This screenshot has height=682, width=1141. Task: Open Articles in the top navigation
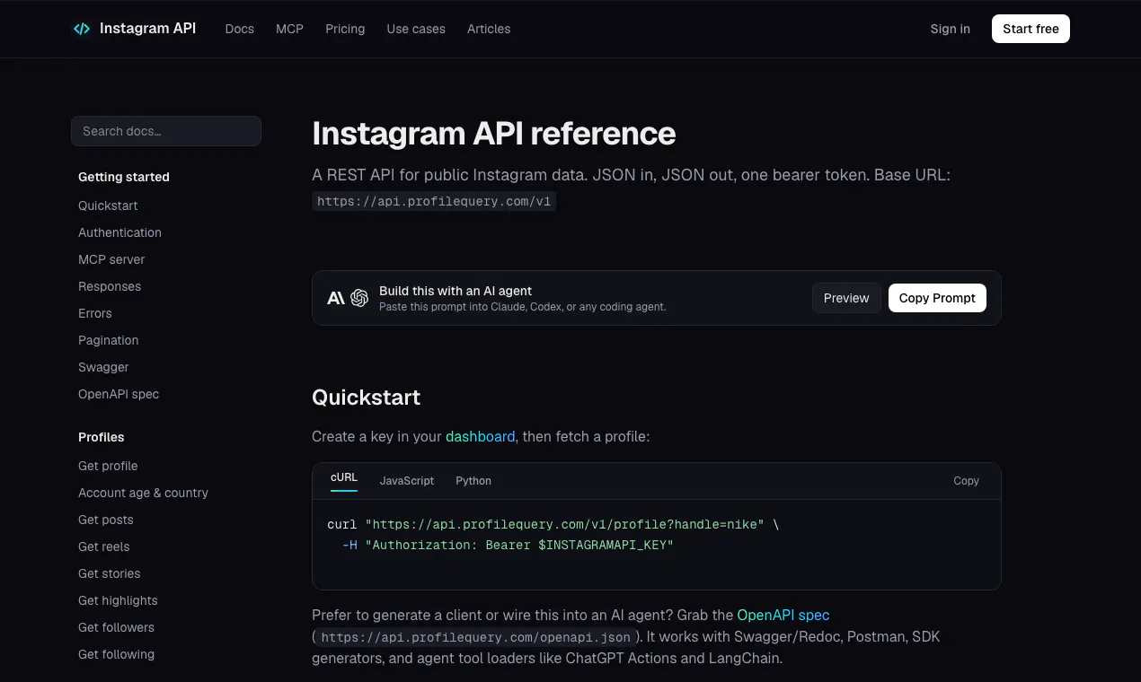[489, 29]
